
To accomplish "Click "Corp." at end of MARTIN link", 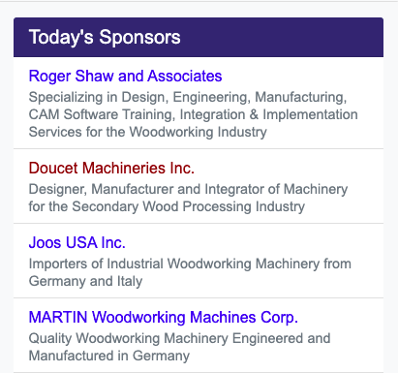I will (x=279, y=318).
